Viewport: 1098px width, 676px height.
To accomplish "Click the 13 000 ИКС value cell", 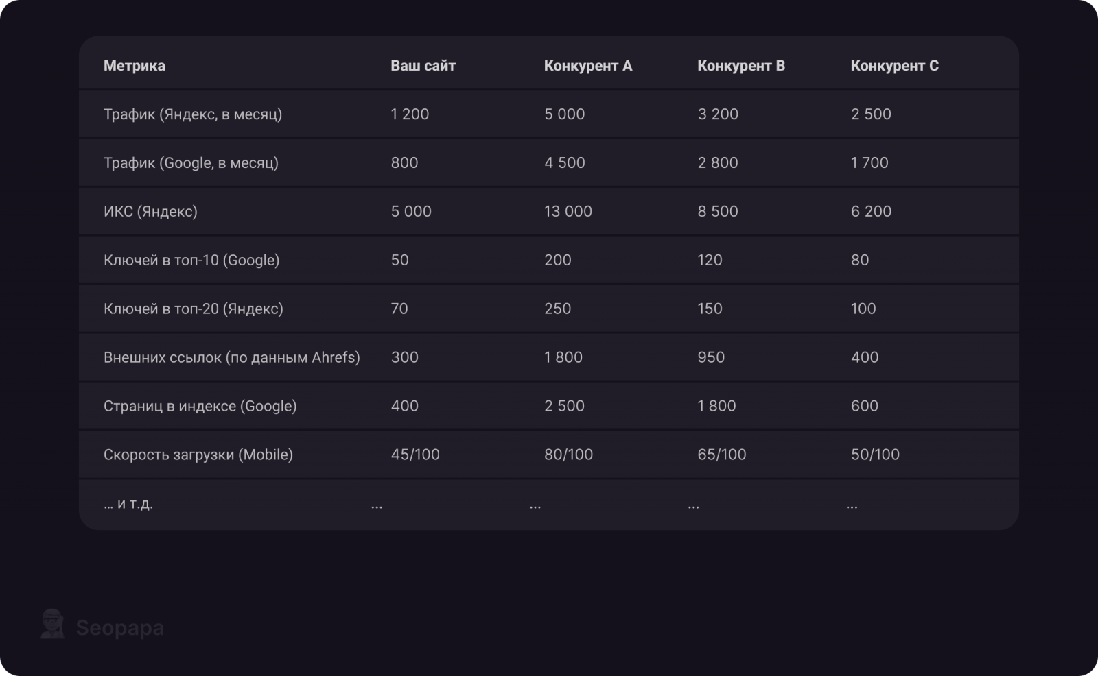I will click(x=568, y=212).
